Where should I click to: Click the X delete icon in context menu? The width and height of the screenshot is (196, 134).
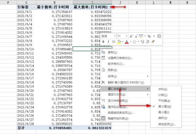click(103, 82)
